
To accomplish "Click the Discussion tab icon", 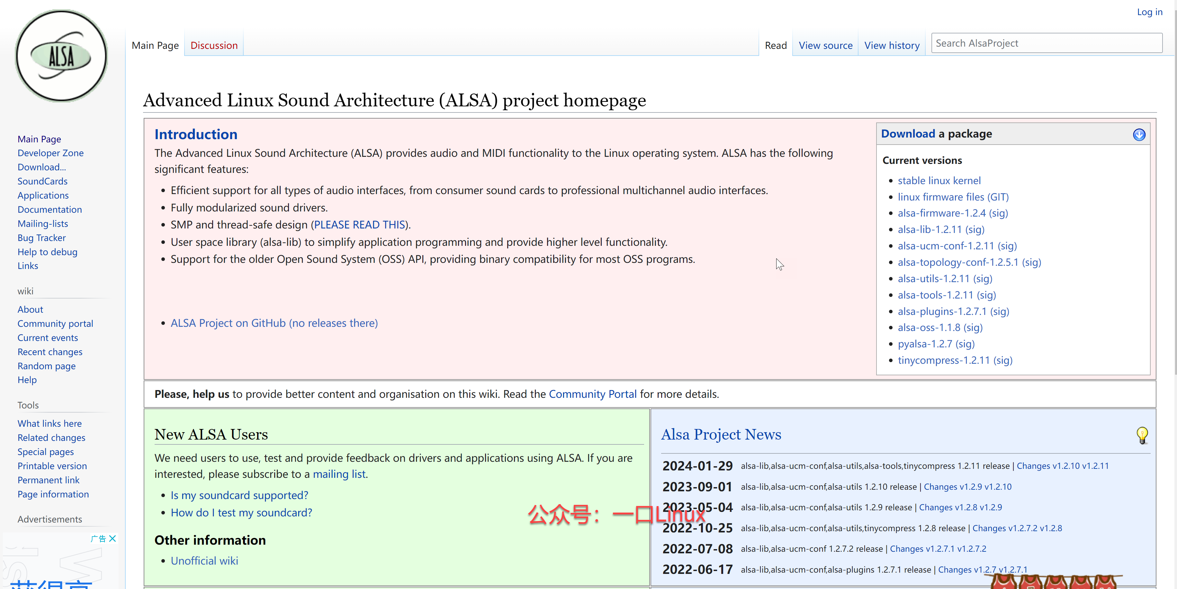I will 214,45.
